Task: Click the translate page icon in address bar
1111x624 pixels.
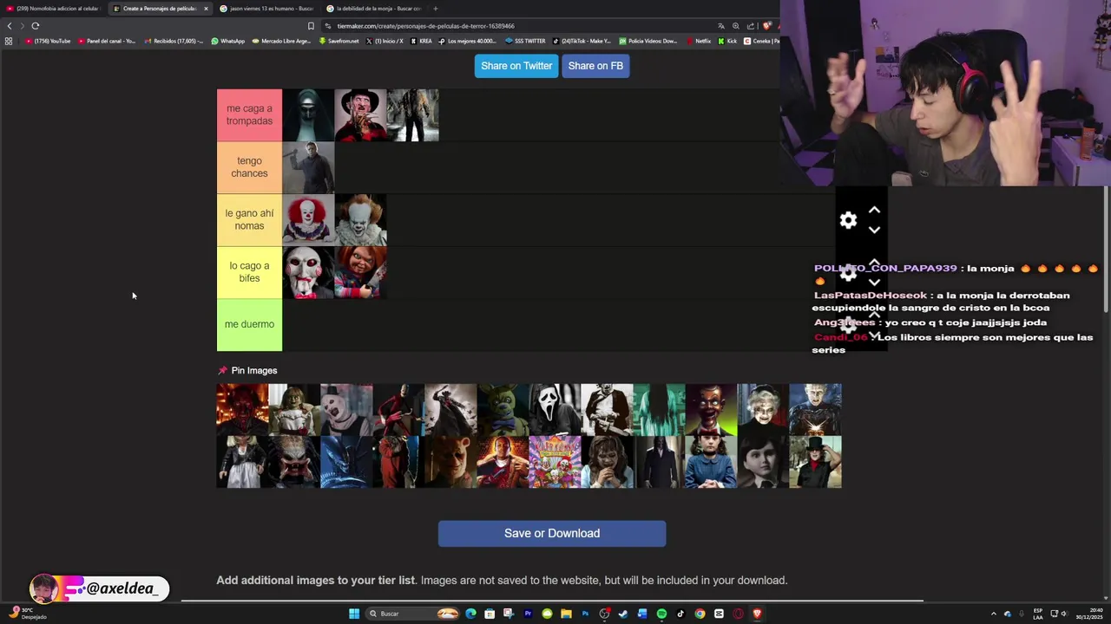Action: tap(720, 26)
